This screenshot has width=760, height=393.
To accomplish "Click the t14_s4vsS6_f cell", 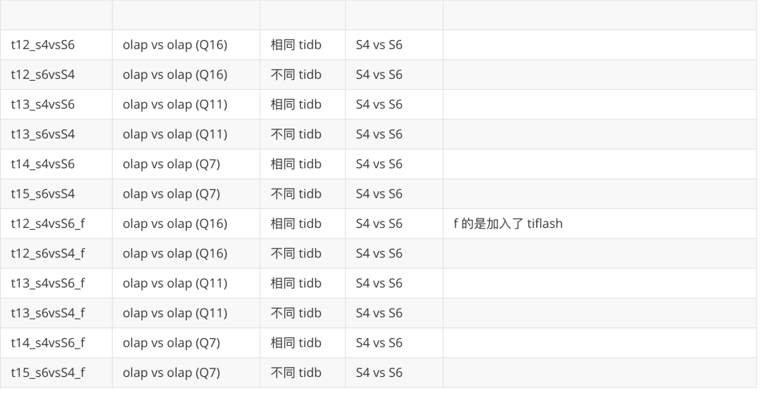I will click(x=48, y=342).
